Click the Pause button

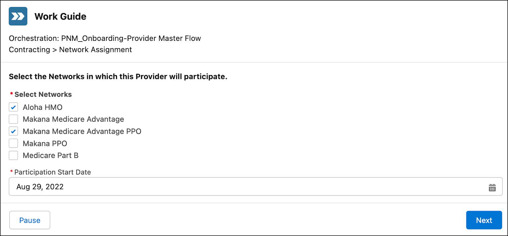30,220
